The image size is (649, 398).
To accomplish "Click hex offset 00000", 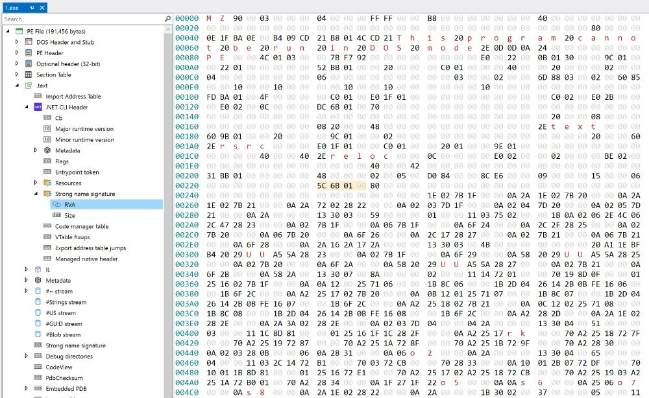I will [187, 18].
